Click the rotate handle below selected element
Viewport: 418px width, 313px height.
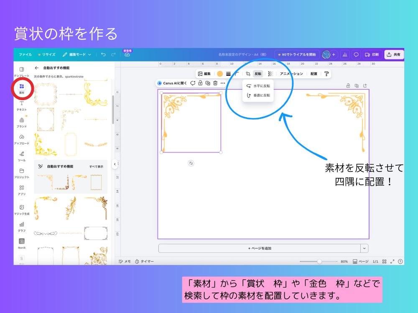point(191,163)
